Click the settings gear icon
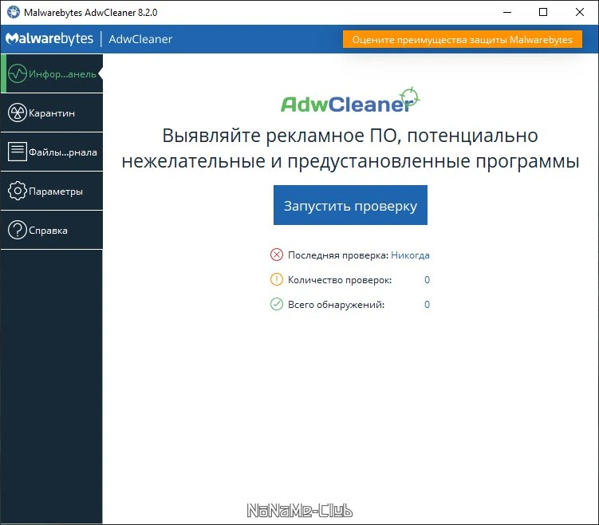This screenshot has height=525, width=599. (x=18, y=191)
